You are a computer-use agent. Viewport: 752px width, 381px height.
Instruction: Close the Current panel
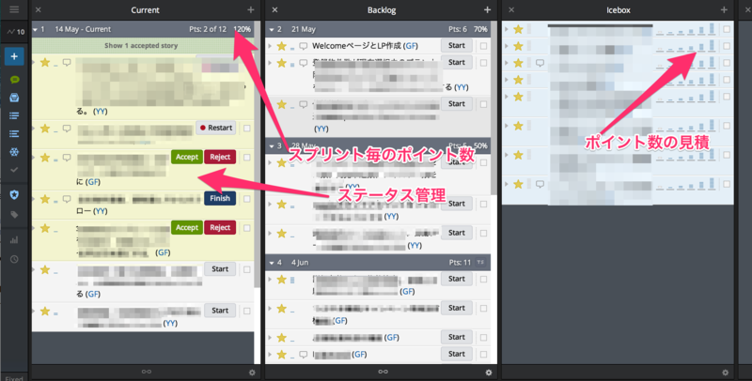[x=39, y=9]
